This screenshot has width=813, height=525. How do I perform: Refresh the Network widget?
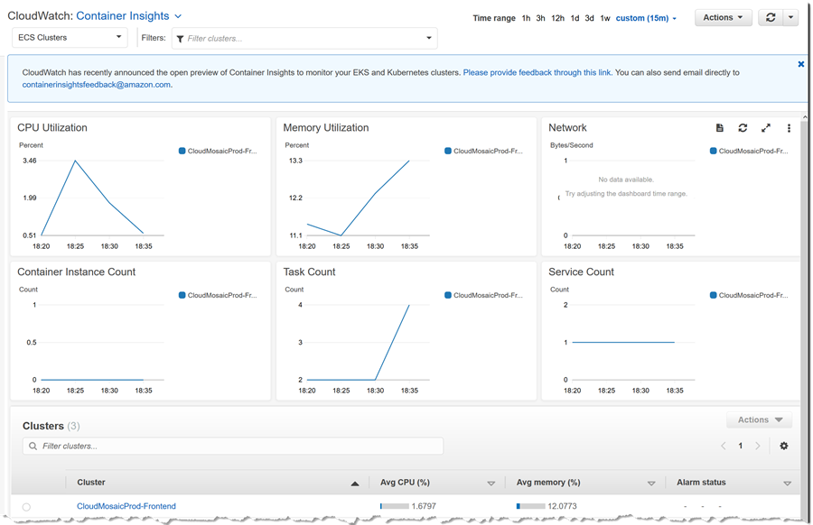click(x=743, y=128)
